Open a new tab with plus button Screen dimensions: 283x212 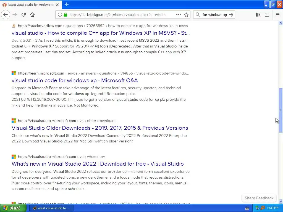click(67, 4)
